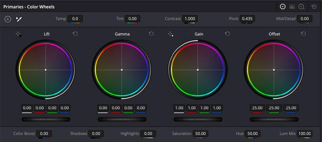Switch to Log Wheels mode icon
The width and height of the screenshot is (322, 142).
click(x=301, y=7)
